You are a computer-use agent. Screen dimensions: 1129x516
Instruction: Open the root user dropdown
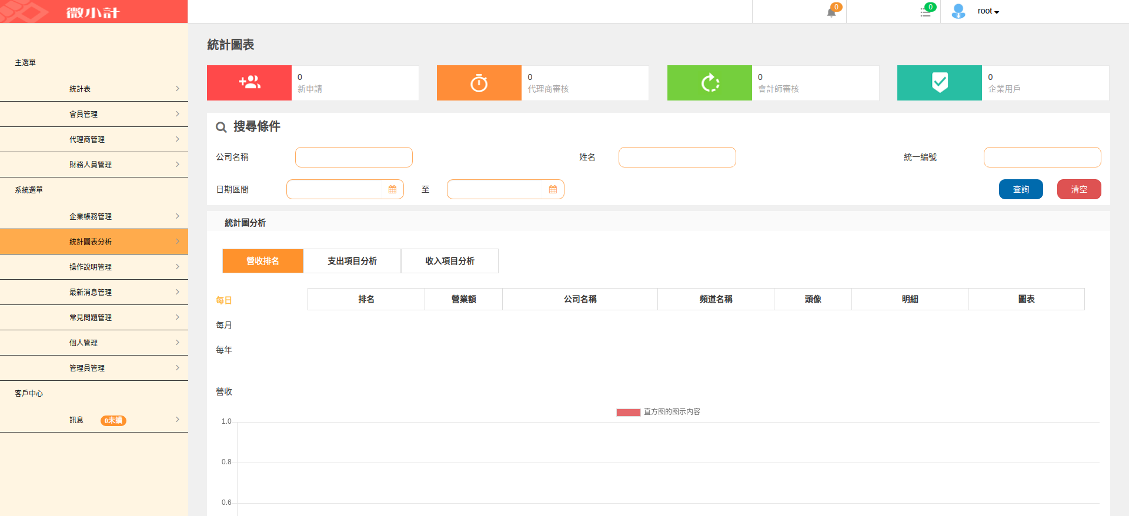[x=988, y=11]
